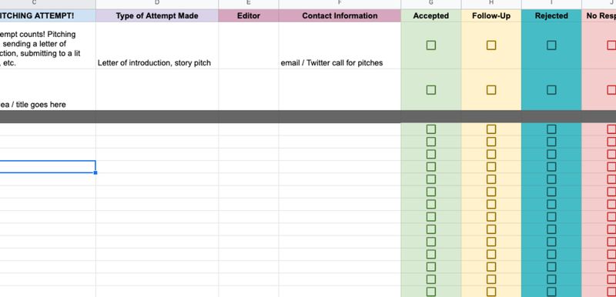Click the blue fill handle of selected cell

coord(95,172)
